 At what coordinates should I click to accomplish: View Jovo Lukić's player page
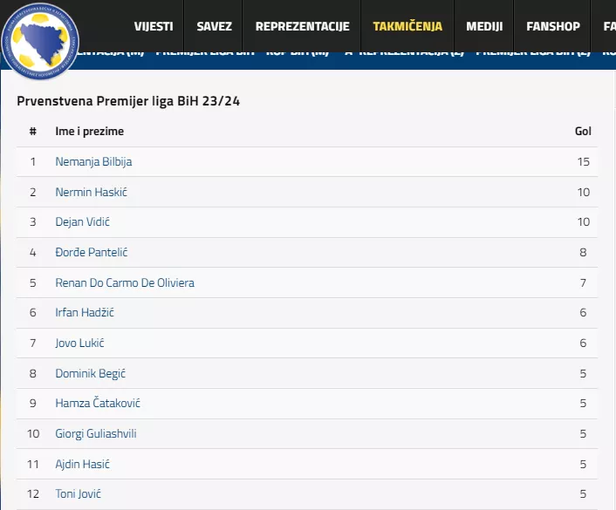[x=79, y=343]
